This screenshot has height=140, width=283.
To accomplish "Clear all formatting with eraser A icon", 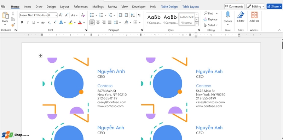I will [83, 15].
